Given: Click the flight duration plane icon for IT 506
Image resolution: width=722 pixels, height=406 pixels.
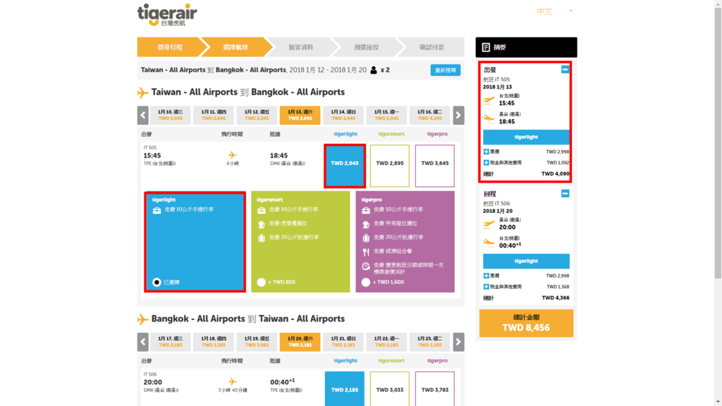Looking at the screenshot, I should [x=233, y=381].
